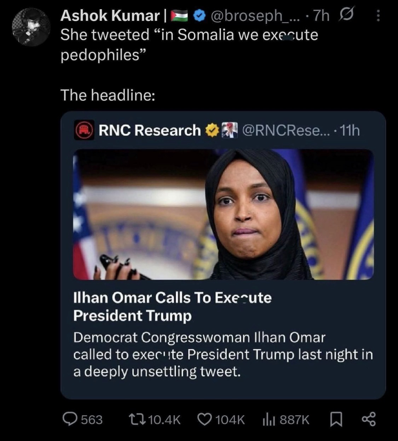
Task: Open the @broseph_ handle link
Action: (254, 16)
